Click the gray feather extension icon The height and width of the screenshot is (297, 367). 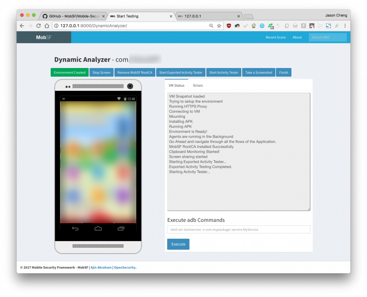337,26
